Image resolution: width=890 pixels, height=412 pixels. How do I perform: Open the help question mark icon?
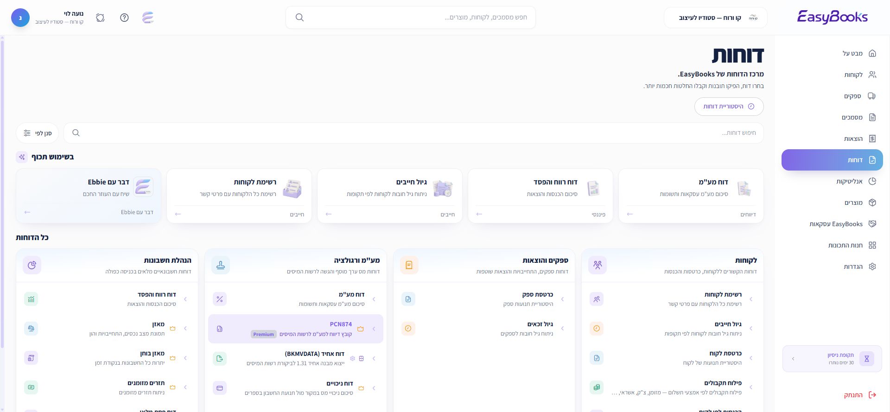pos(124,18)
